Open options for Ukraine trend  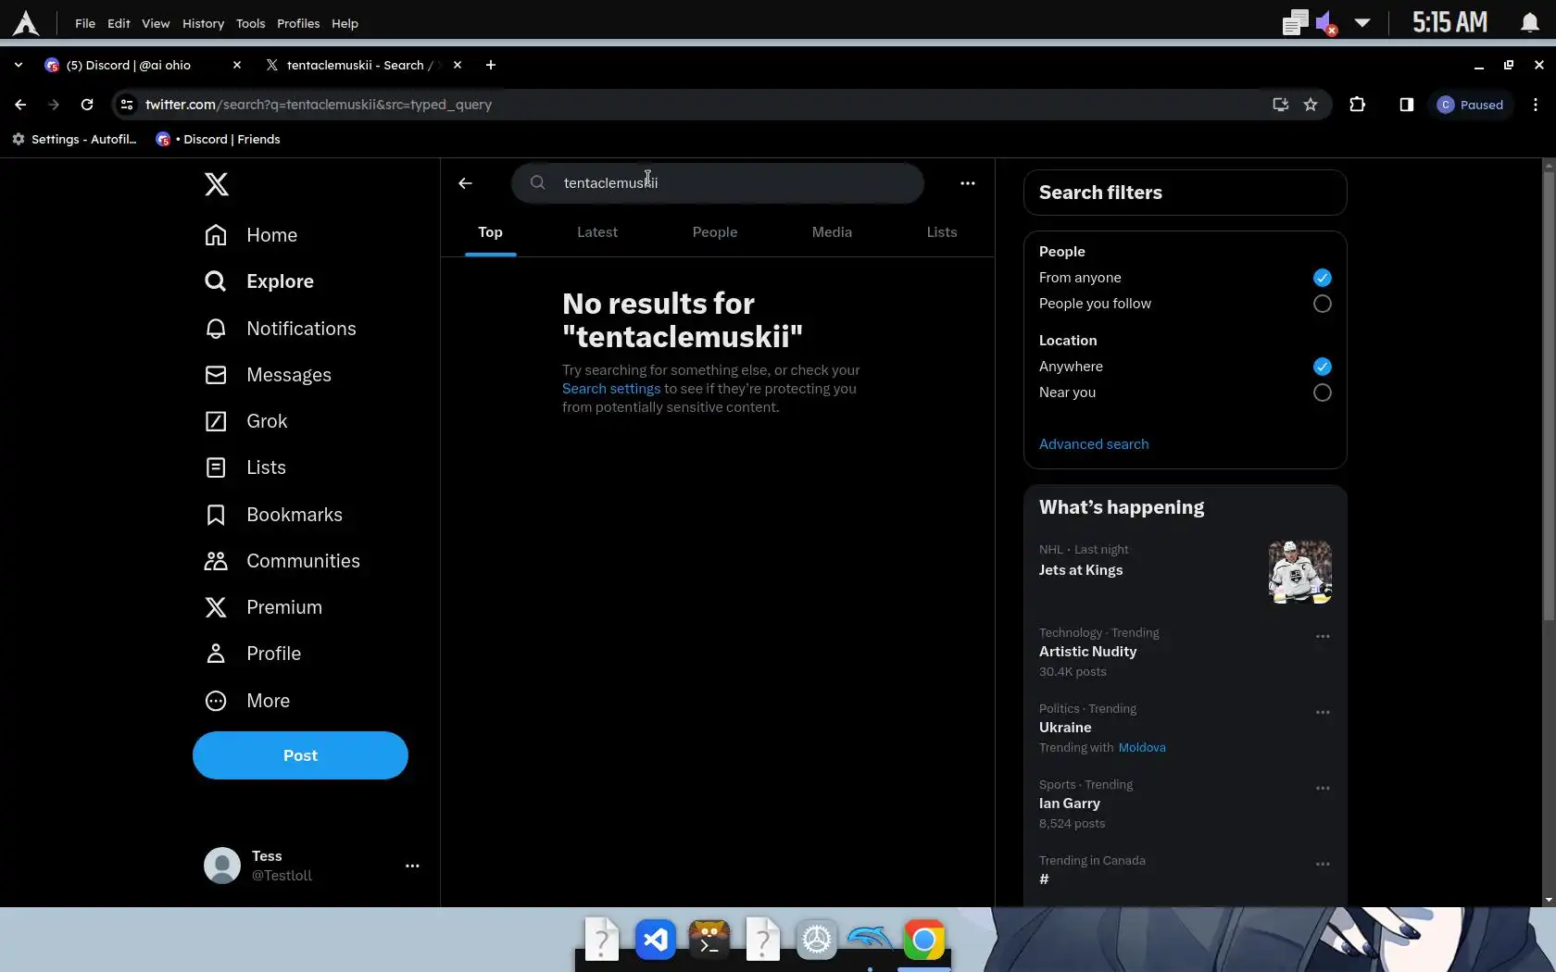[1323, 713]
